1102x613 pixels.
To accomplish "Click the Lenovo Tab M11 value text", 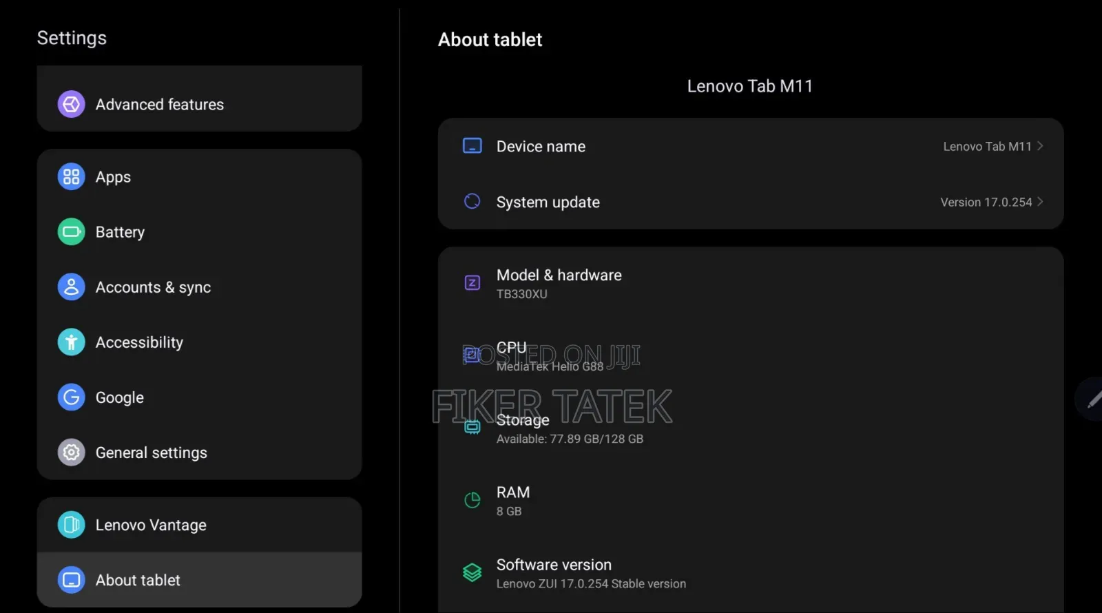I will coord(987,147).
